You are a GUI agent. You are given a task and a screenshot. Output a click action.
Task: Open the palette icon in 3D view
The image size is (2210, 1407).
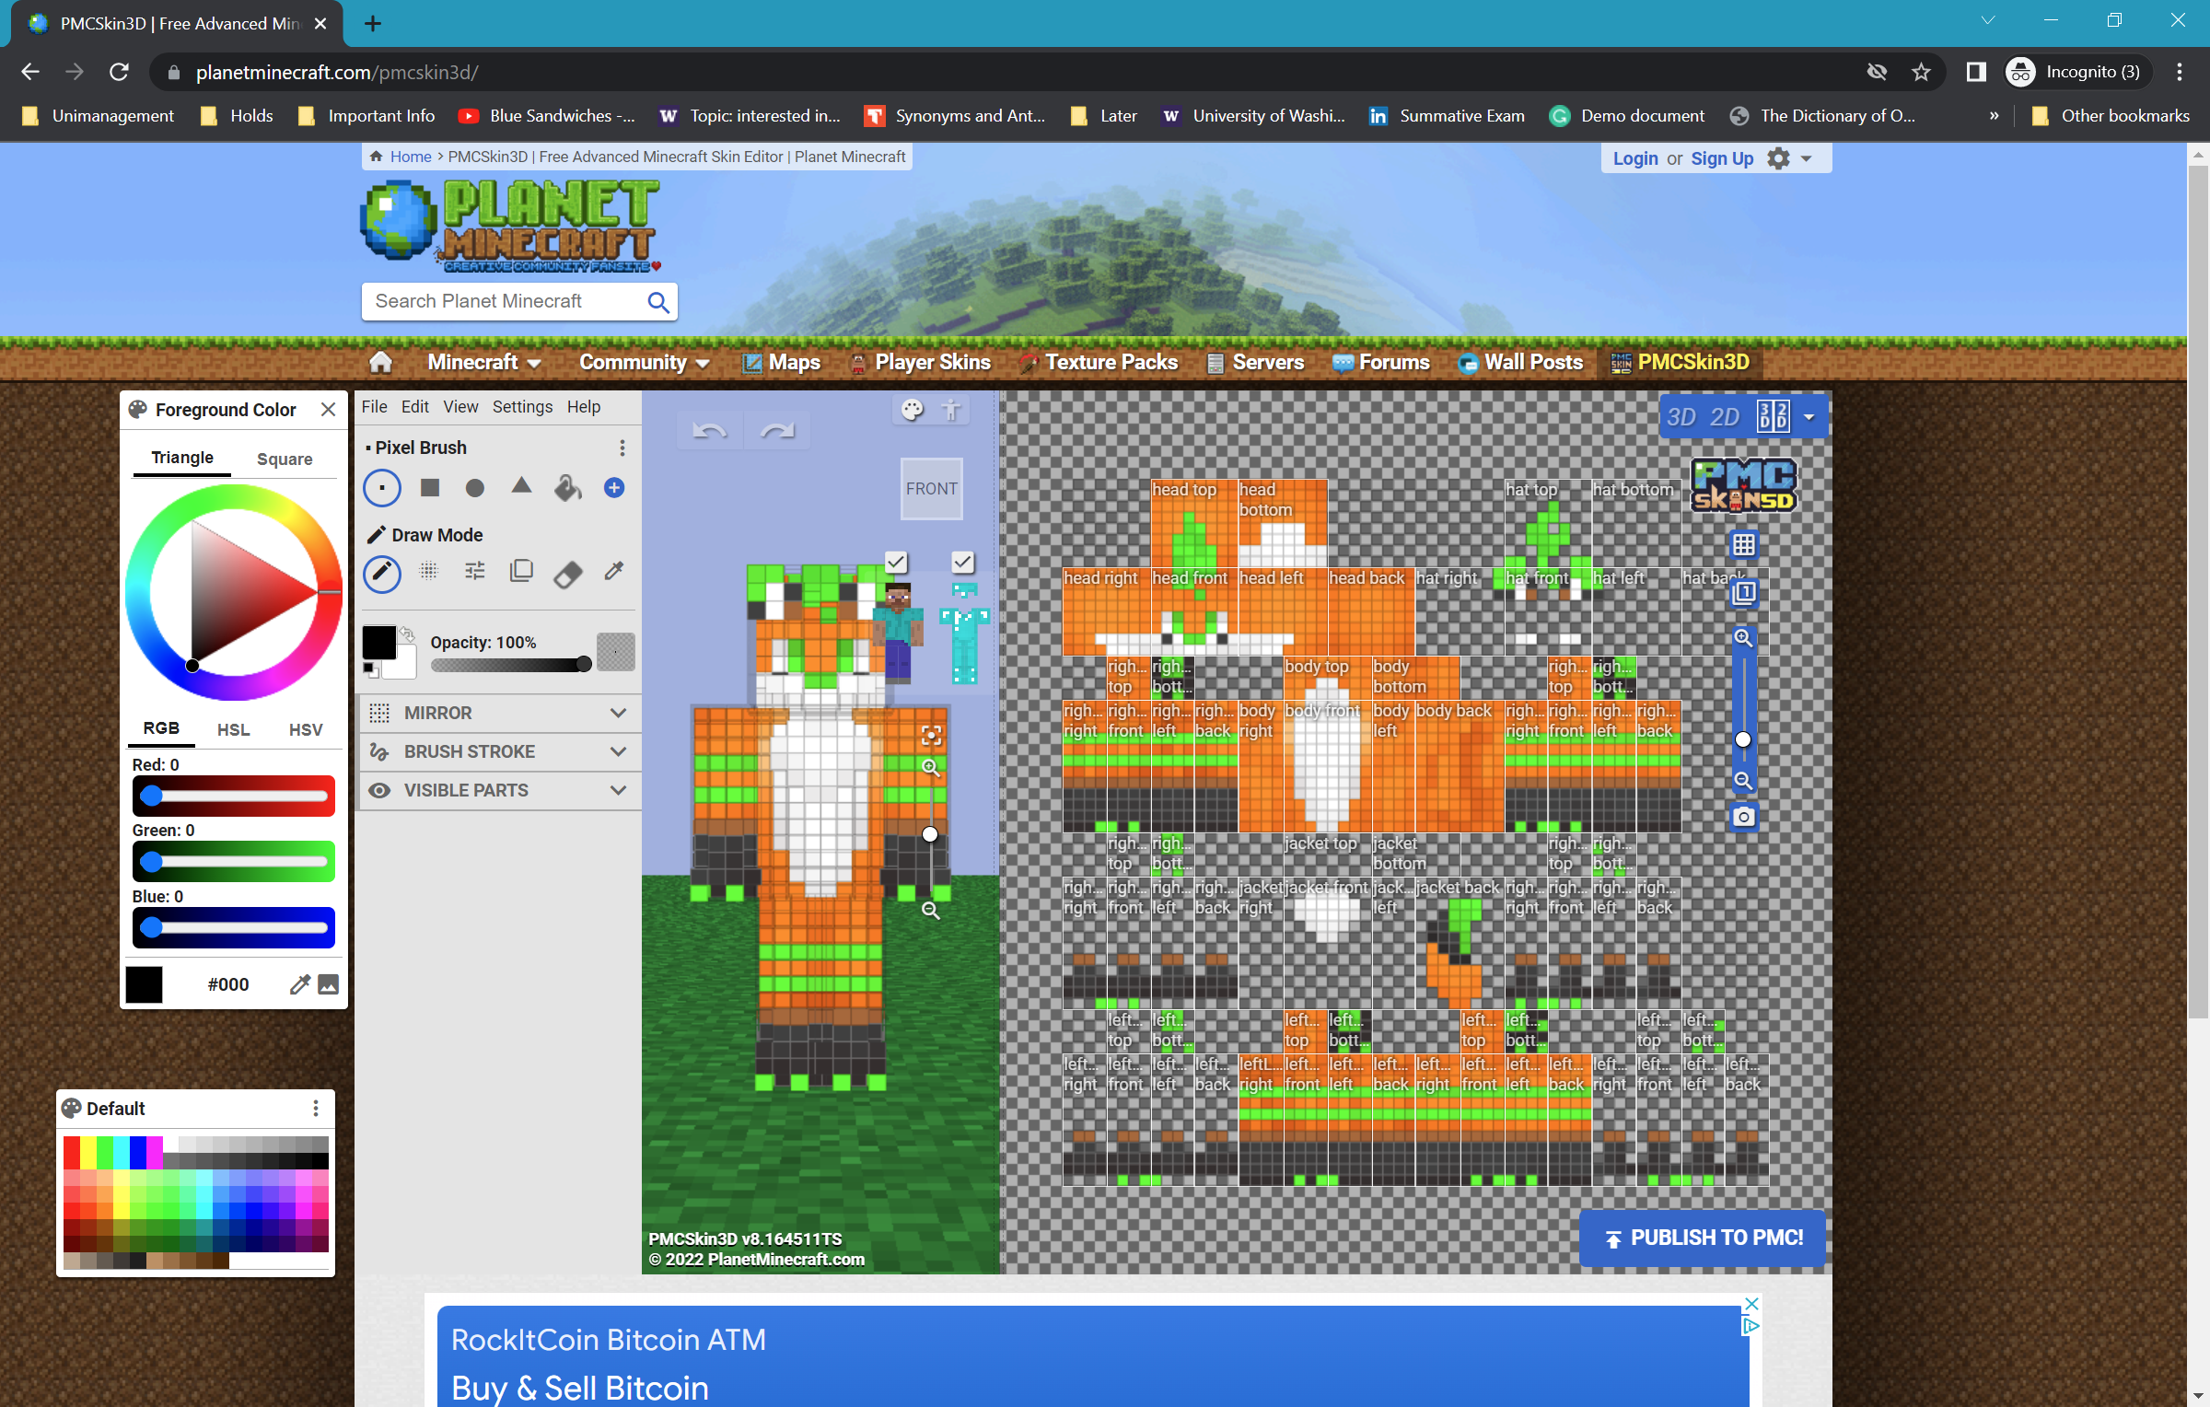coord(913,410)
